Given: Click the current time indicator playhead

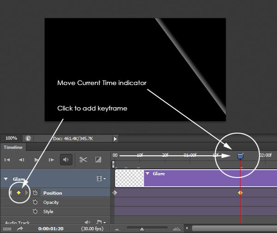Looking at the screenshot, I should (x=240, y=156).
